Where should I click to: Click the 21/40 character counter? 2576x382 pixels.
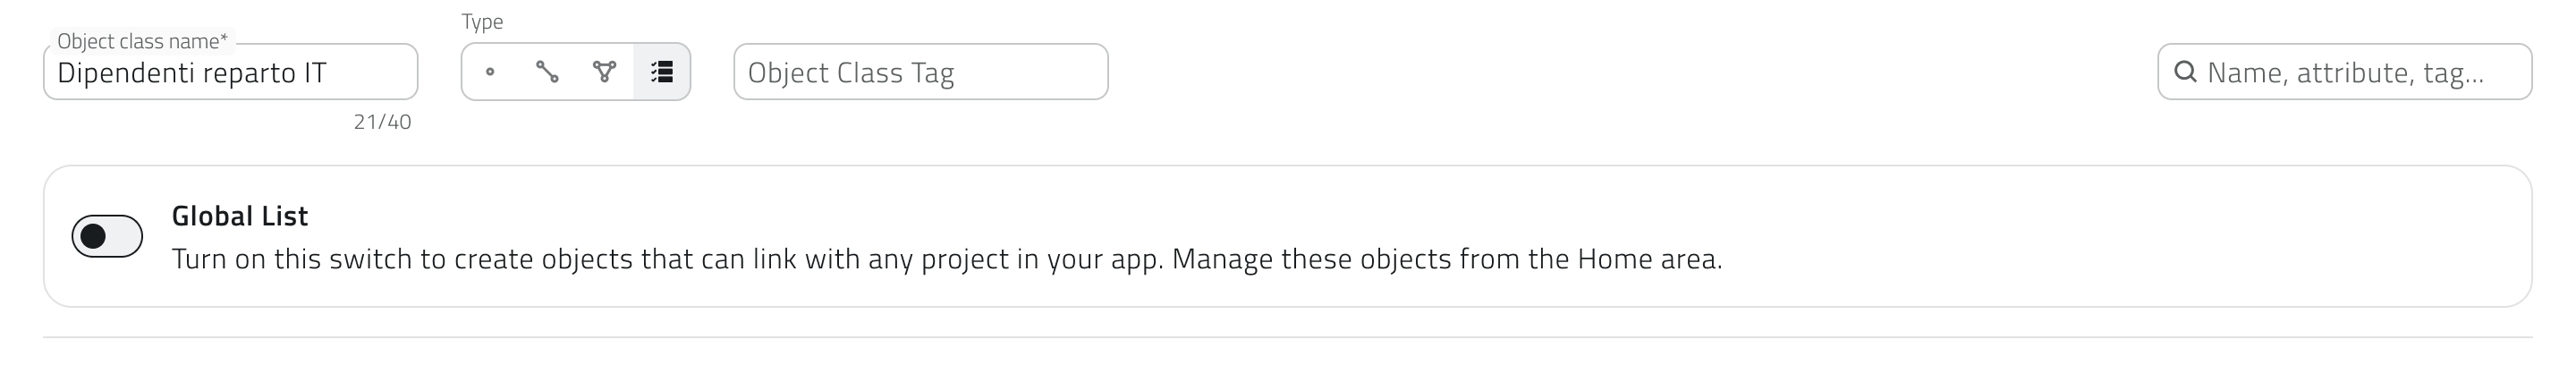click(382, 122)
